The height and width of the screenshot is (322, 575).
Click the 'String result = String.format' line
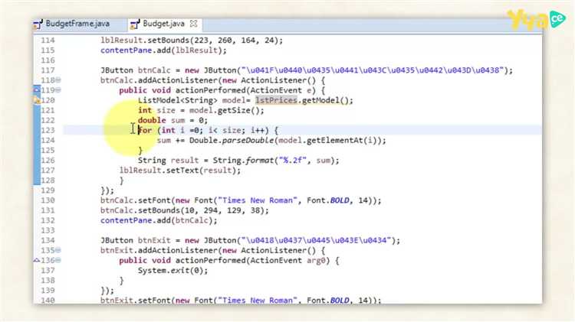(x=238, y=161)
